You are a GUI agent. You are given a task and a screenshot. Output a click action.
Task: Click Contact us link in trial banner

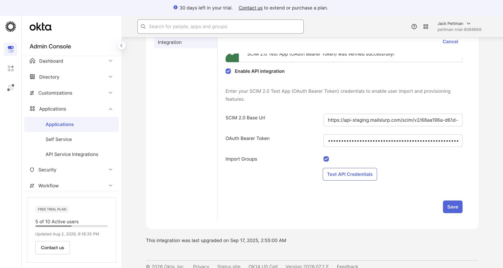251,8
